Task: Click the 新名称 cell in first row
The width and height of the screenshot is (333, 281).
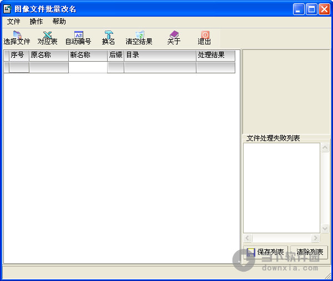Action: (x=88, y=67)
